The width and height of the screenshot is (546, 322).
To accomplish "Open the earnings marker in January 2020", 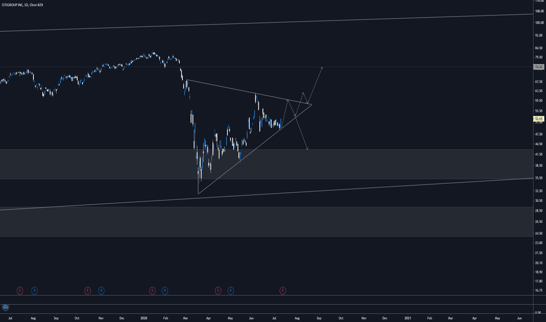I will point(152,290).
